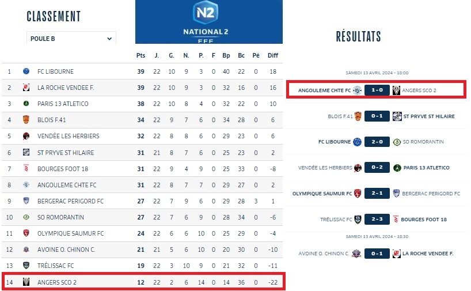Click the National 2 FFF logo banner

click(x=208, y=22)
